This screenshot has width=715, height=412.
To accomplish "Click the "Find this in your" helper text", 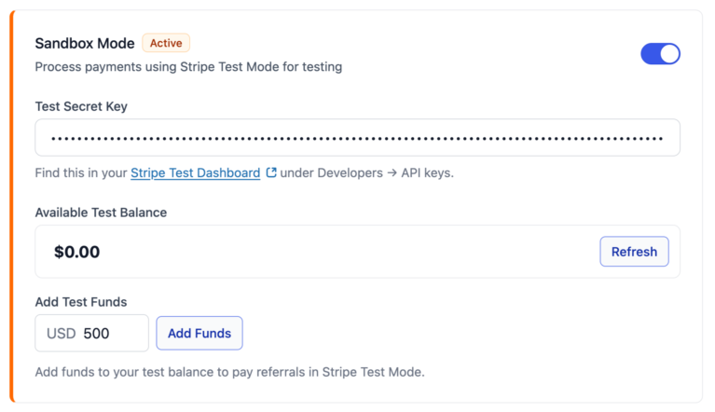I will click(x=81, y=173).
